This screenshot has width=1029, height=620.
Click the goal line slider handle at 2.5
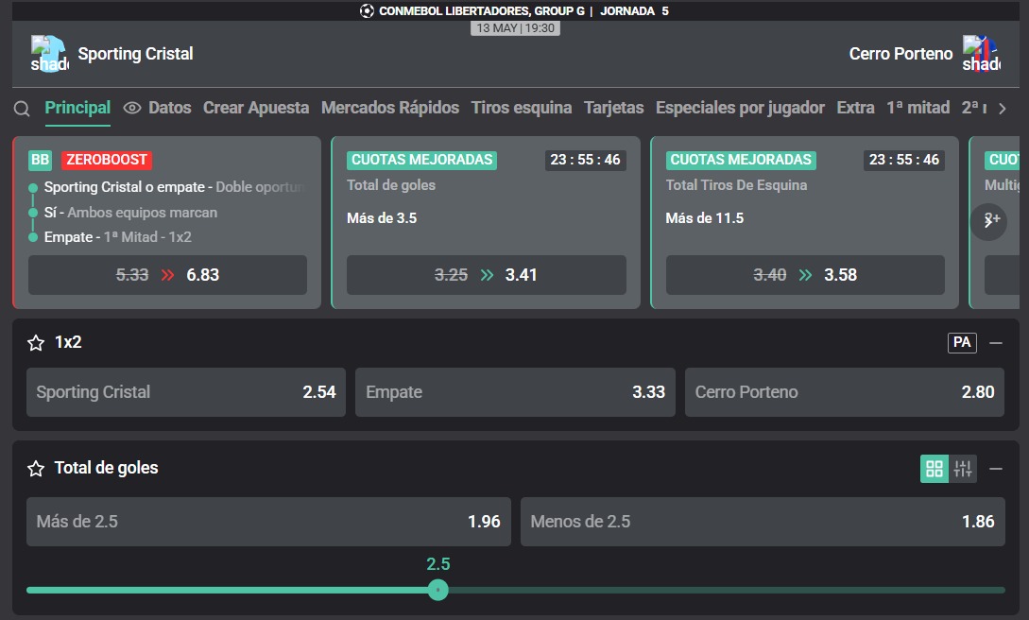[x=437, y=591]
